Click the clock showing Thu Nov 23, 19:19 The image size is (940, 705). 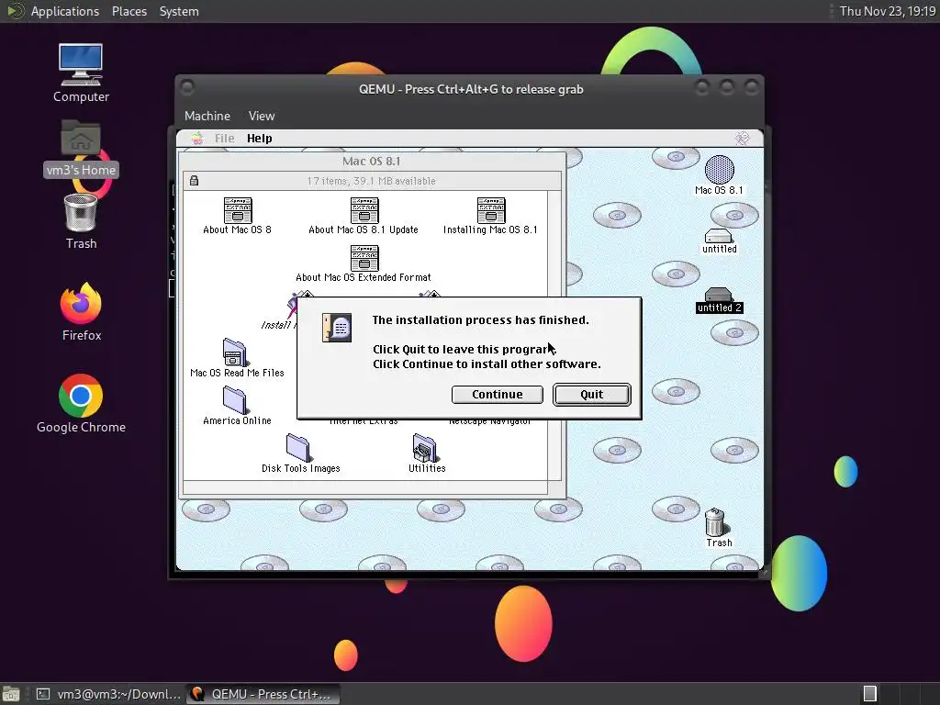888,11
